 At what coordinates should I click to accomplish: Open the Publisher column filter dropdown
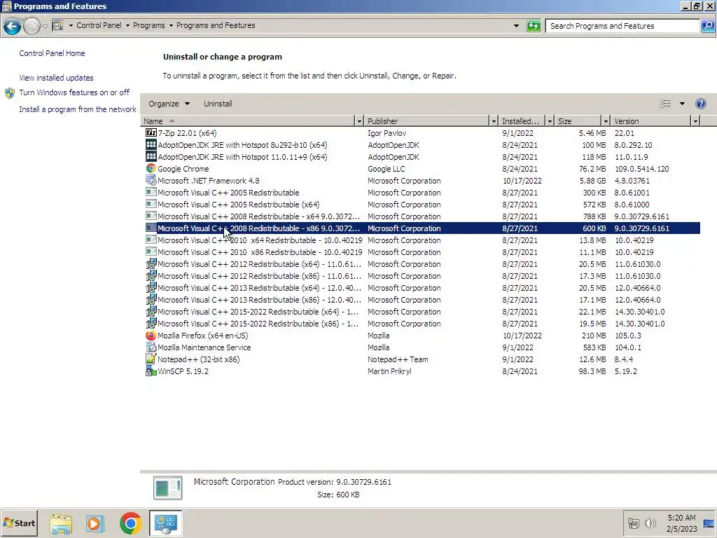pos(494,121)
